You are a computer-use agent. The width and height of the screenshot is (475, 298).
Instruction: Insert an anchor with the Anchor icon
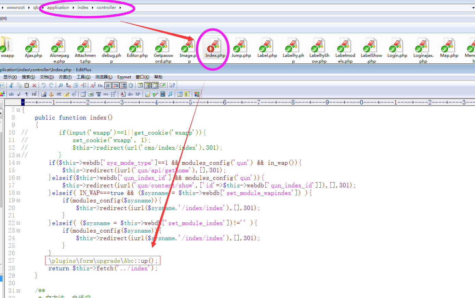tap(51, 94)
